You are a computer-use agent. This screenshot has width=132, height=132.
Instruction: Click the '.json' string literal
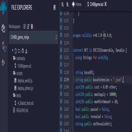(x=117, y=80)
